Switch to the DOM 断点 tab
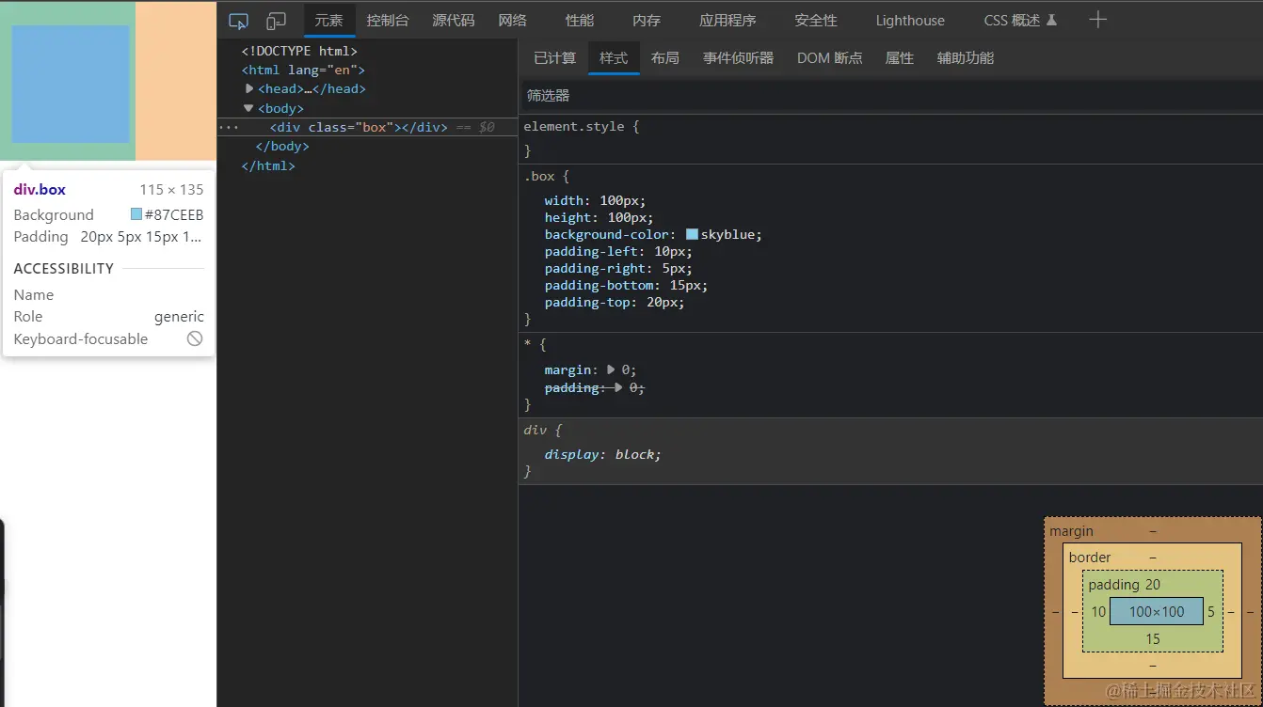Image resolution: width=1263 pixels, height=707 pixels. (x=830, y=58)
